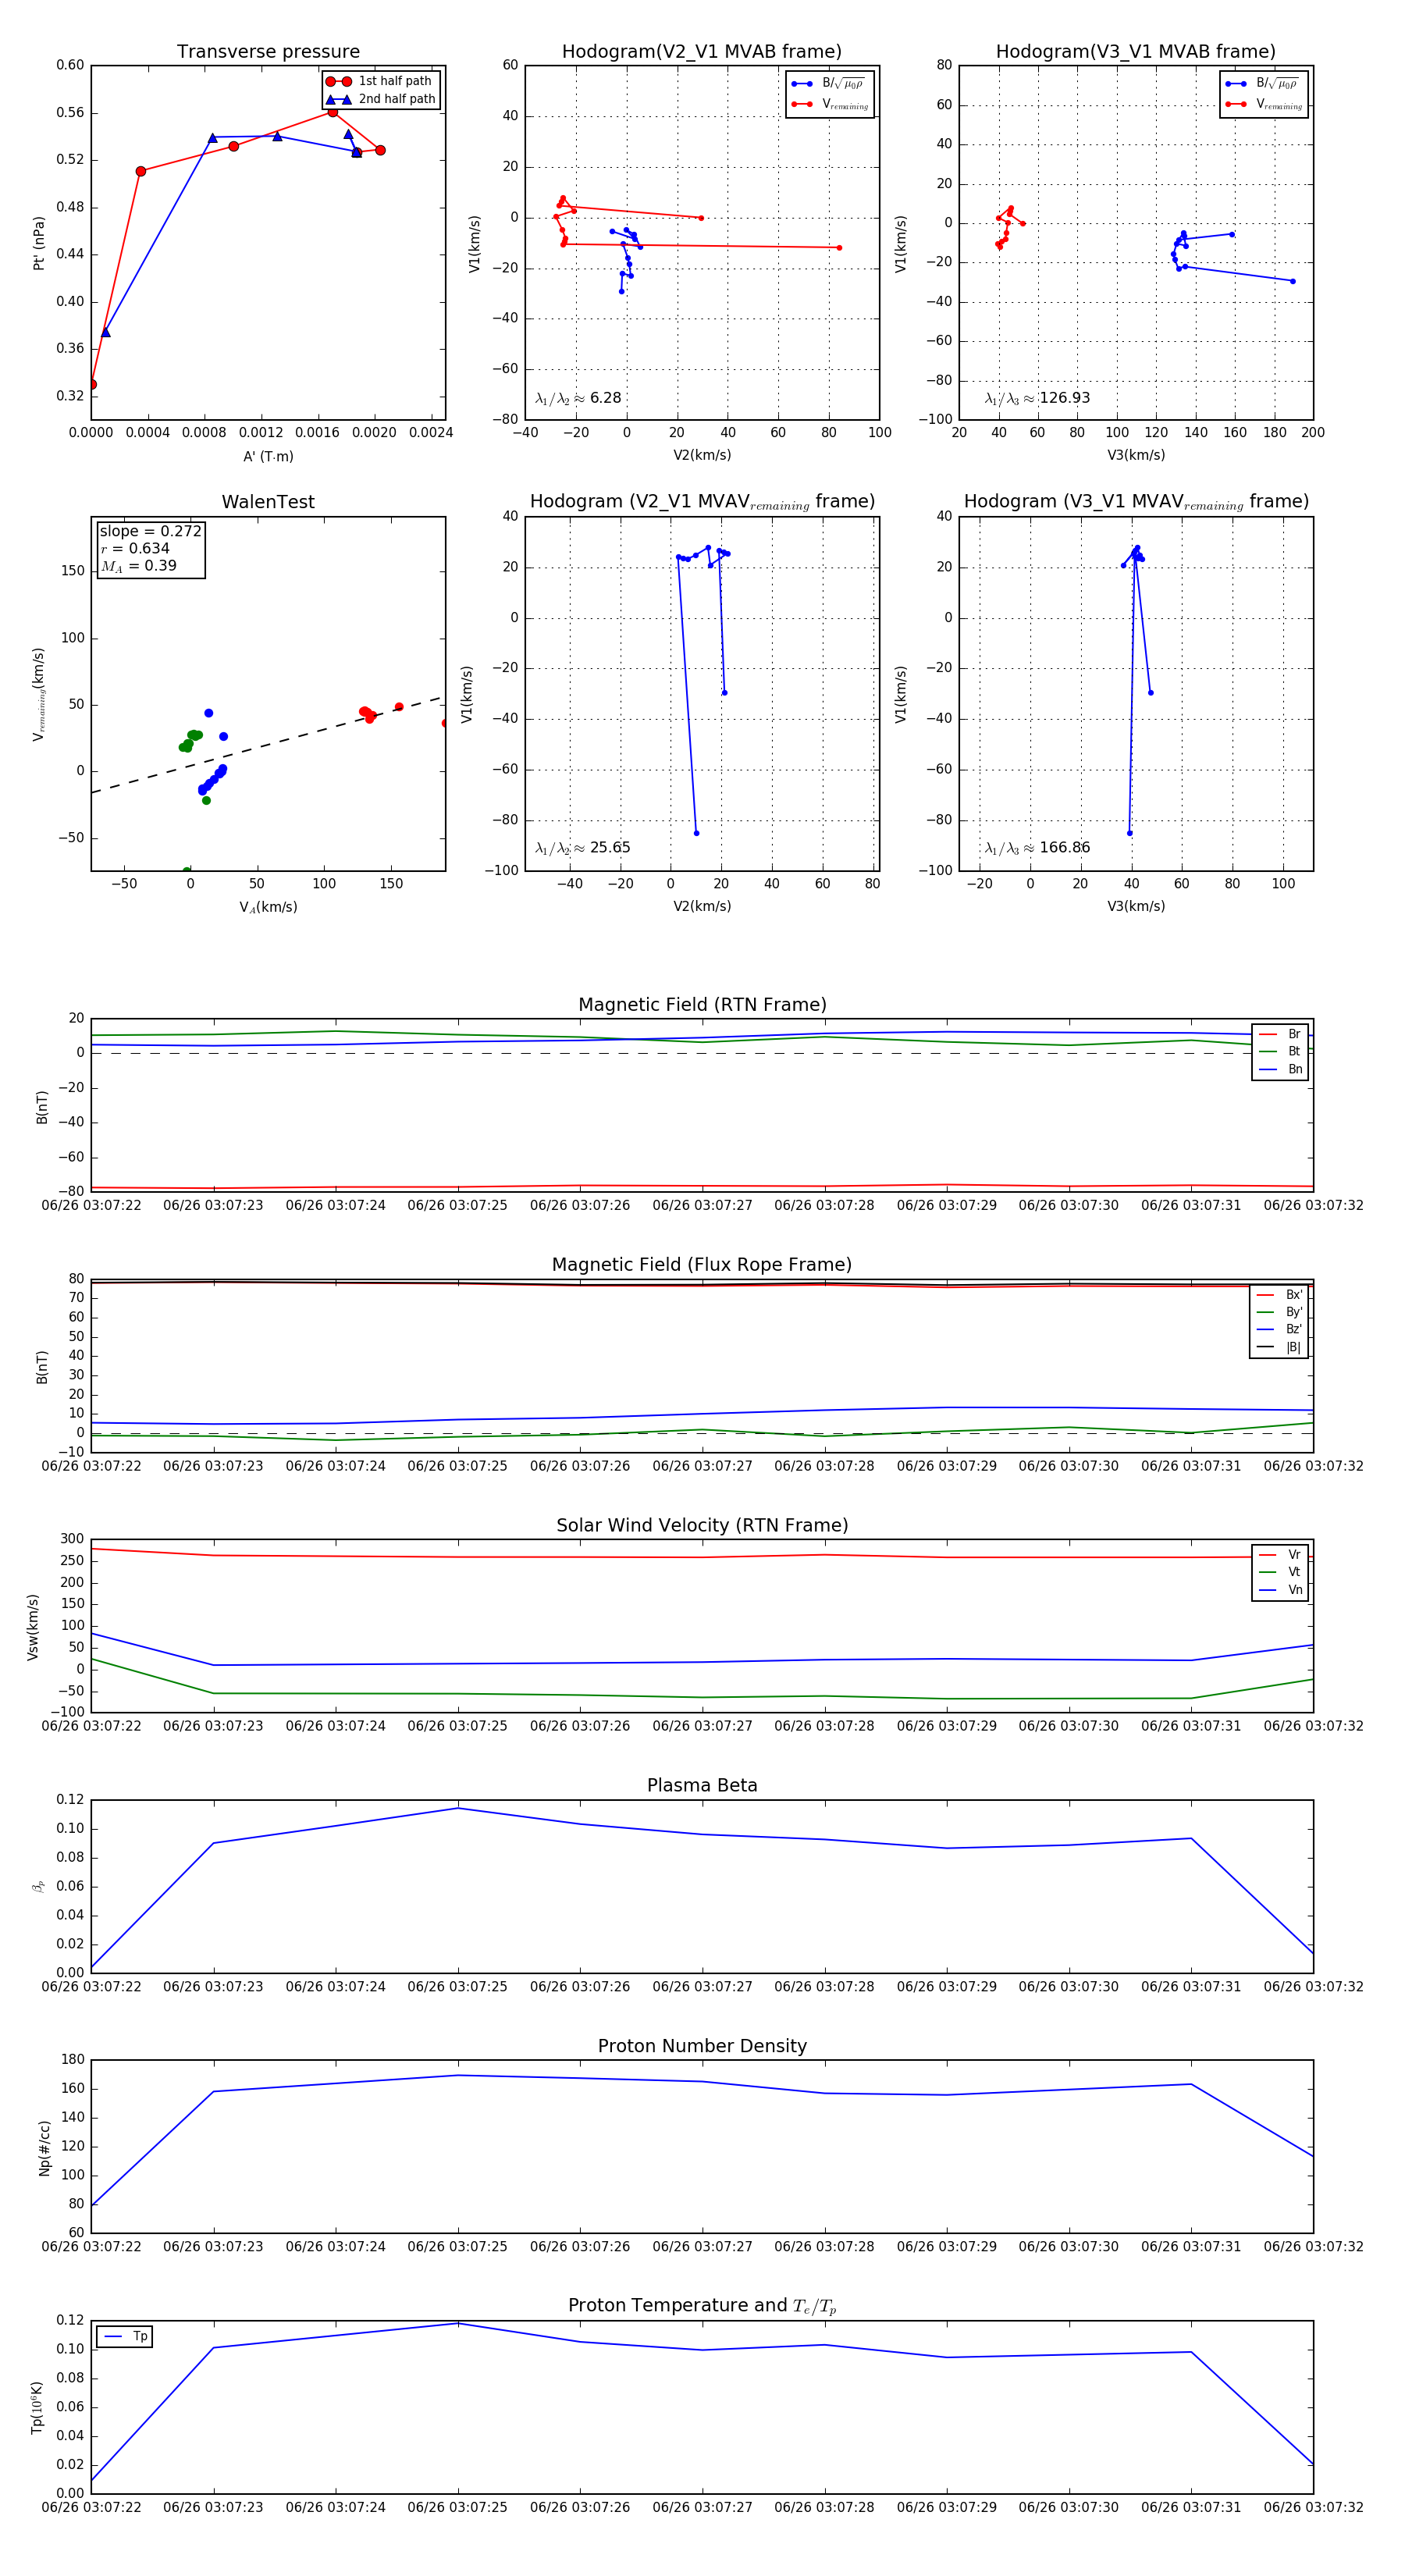Click the 'Hodogram(V2_V1 MVAB frame)' title

pyautogui.click(x=702, y=52)
